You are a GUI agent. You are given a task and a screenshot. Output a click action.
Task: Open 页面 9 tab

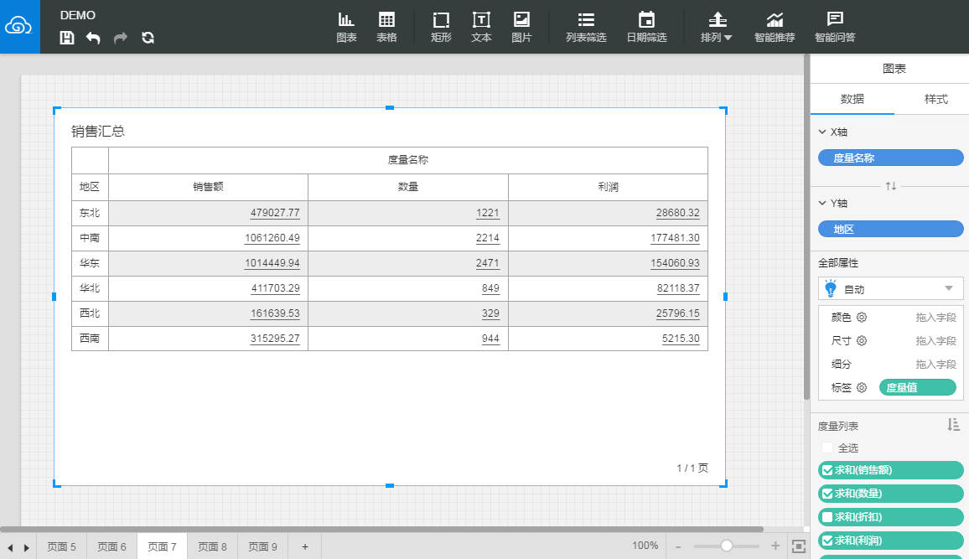(x=262, y=546)
